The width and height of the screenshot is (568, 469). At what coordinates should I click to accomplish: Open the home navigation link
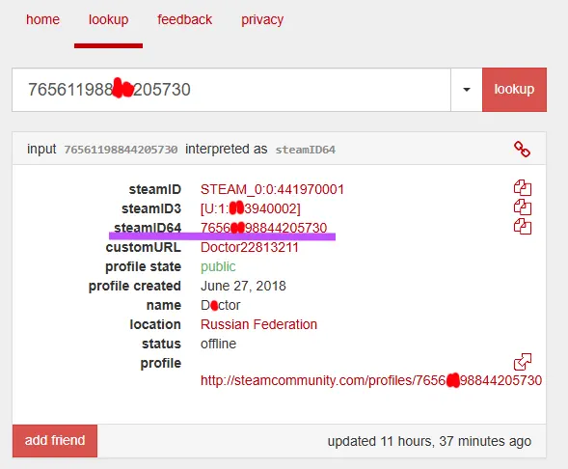click(x=42, y=19)
